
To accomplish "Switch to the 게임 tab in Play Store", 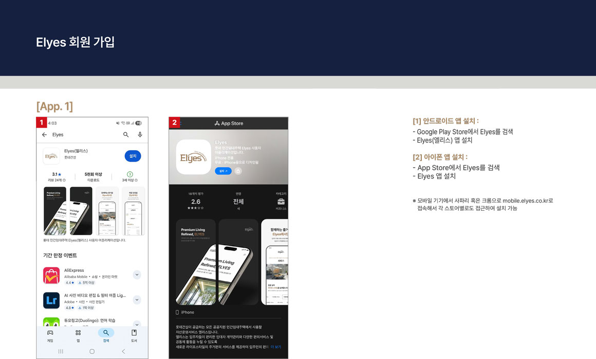I will pyautogui.click(x=50, y=335).
